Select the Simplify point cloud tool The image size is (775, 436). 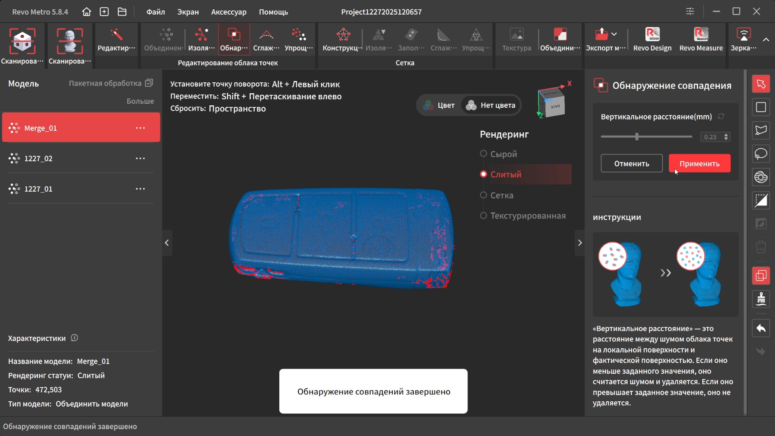click(x=298, y=40)
